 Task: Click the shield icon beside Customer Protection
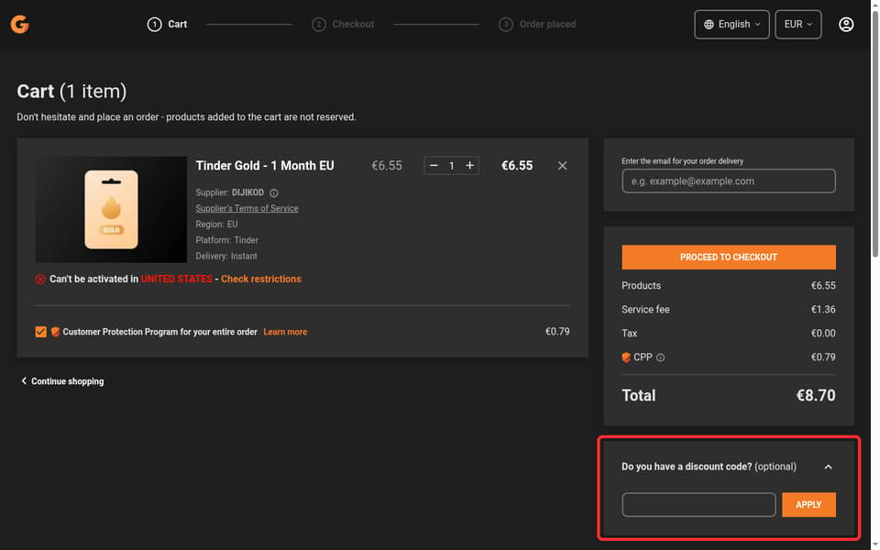pos(55,332)
